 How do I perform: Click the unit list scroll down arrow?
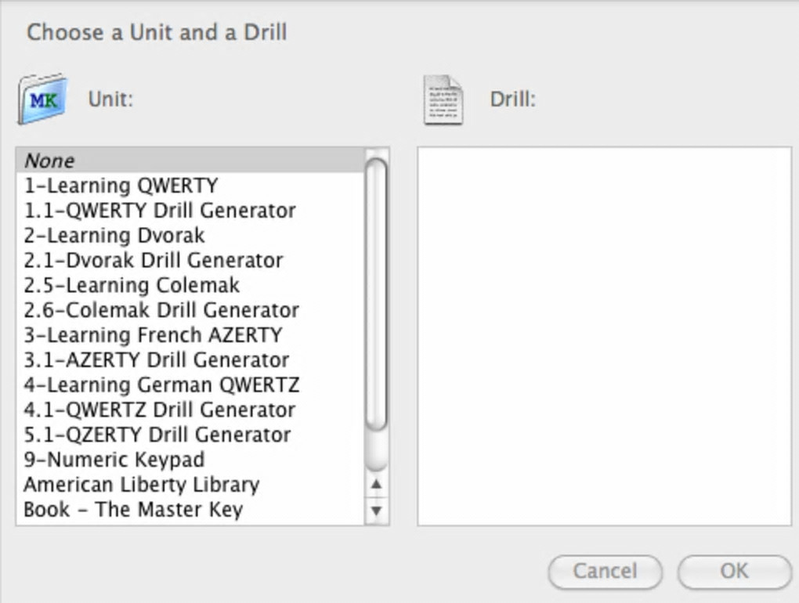[377, 511]
